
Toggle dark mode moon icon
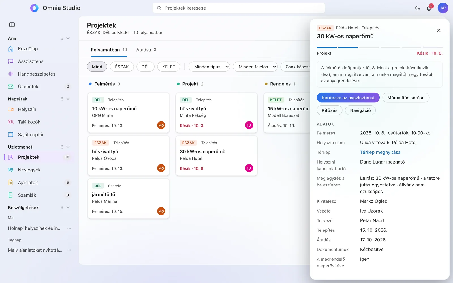coord(418,8)
